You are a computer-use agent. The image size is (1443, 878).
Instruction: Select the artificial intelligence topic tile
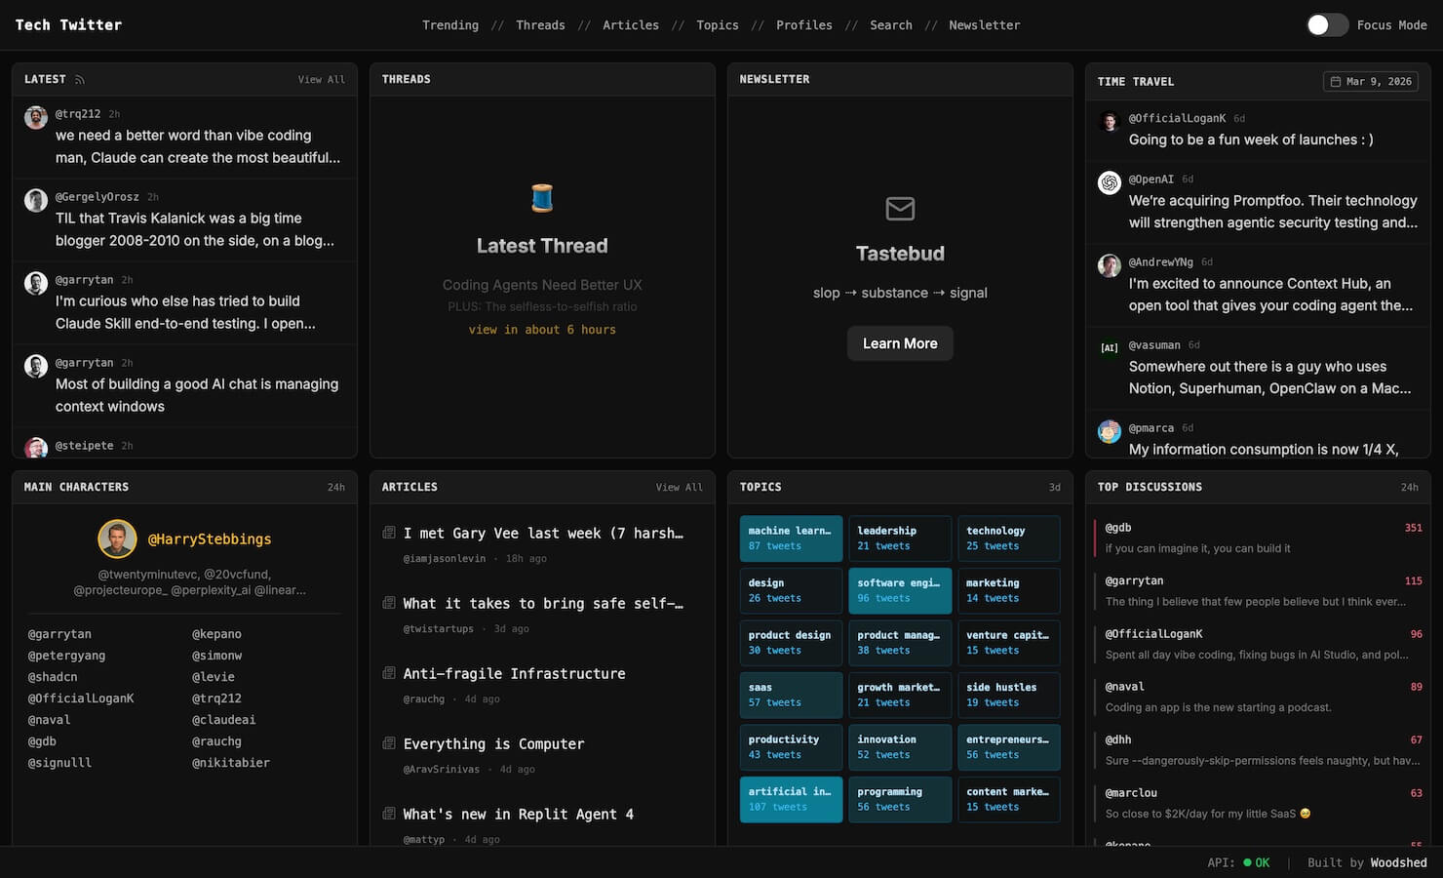pos(790,799)
